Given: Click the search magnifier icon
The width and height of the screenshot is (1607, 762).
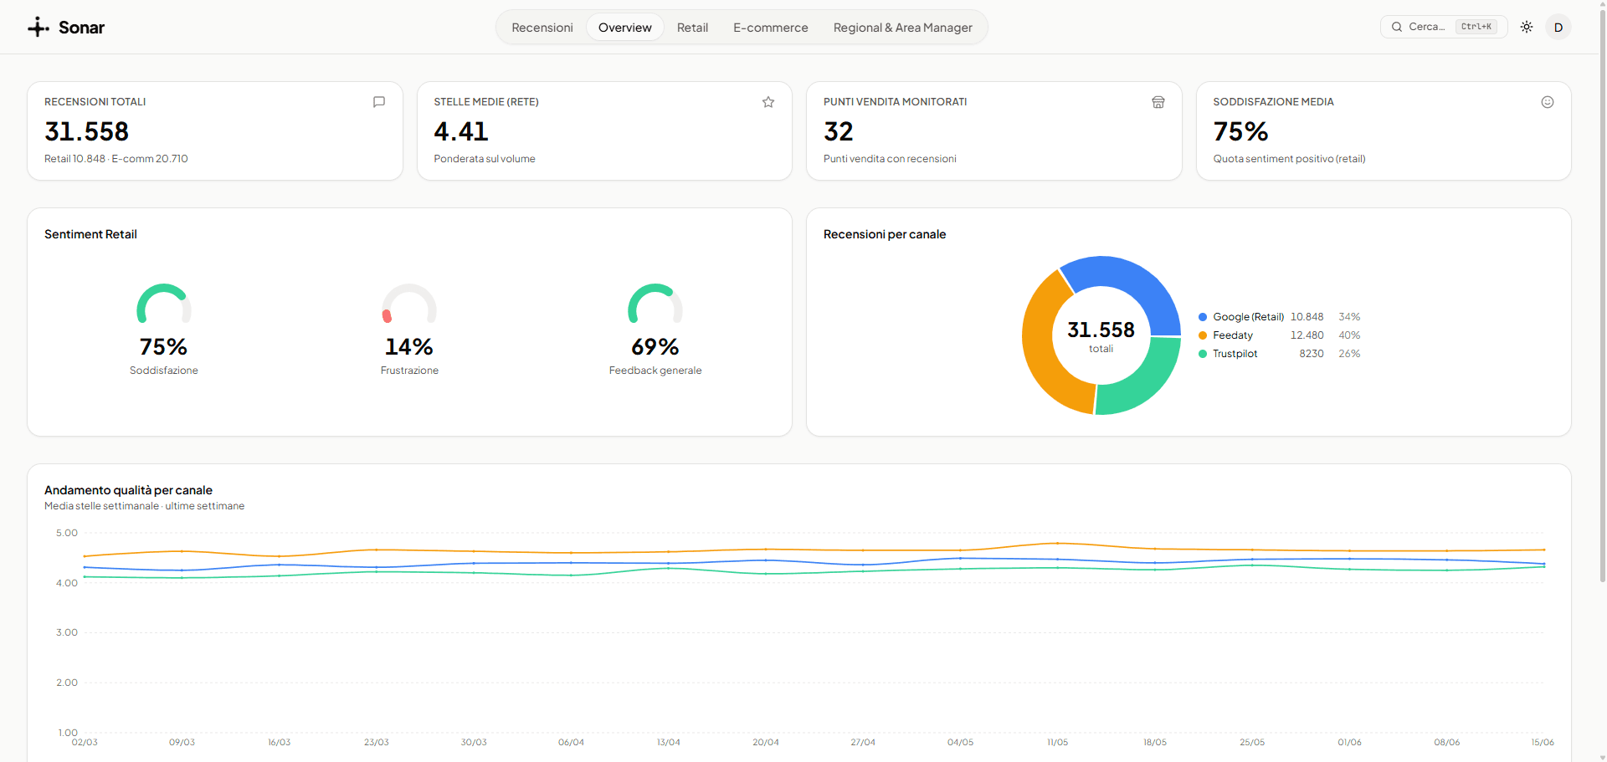Looking at the screenshot, I should [1397, 27].
